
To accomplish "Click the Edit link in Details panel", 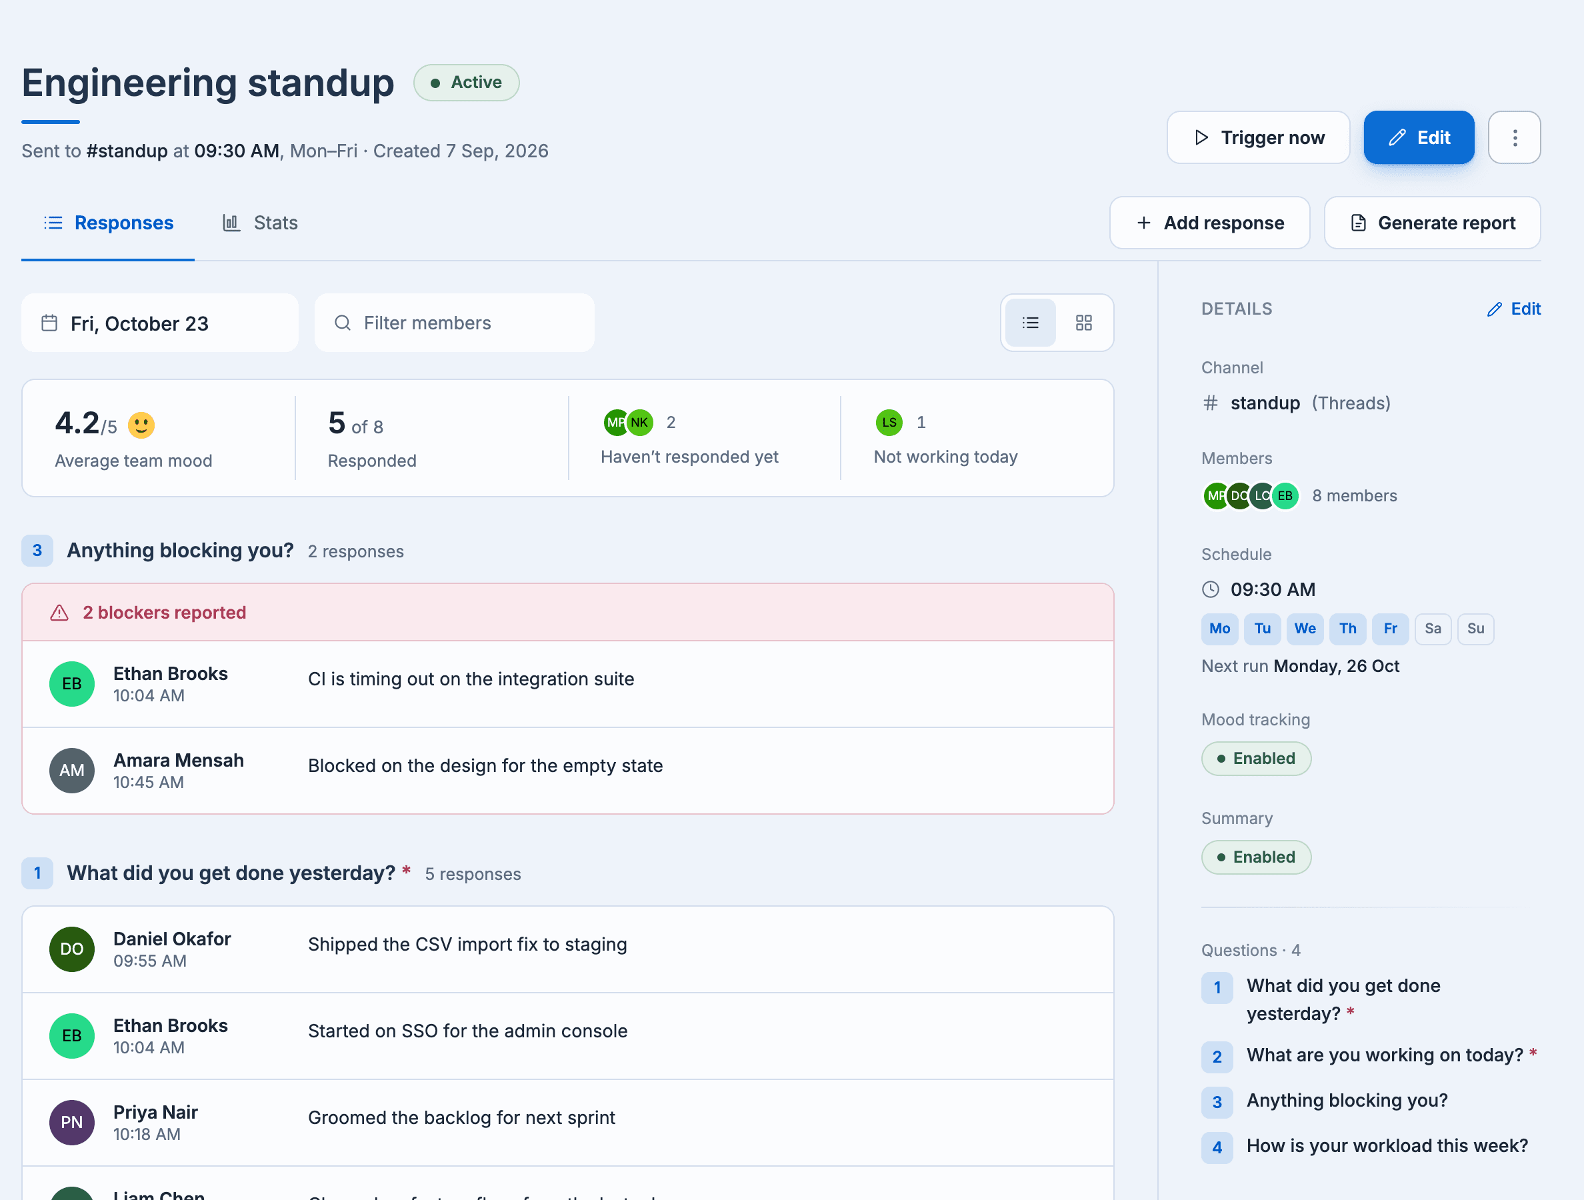I will point(1514,309).
